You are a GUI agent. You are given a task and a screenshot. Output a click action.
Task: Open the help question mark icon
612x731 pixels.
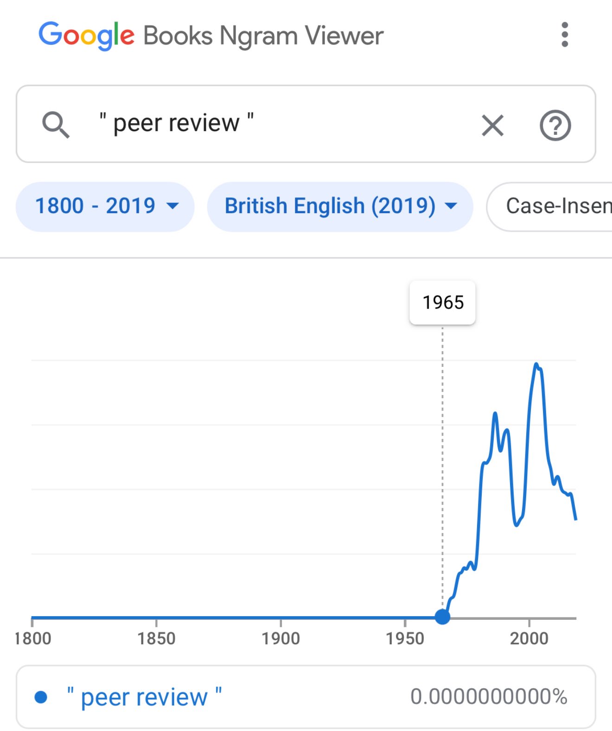pyautogui.click(x=555, y=125)
